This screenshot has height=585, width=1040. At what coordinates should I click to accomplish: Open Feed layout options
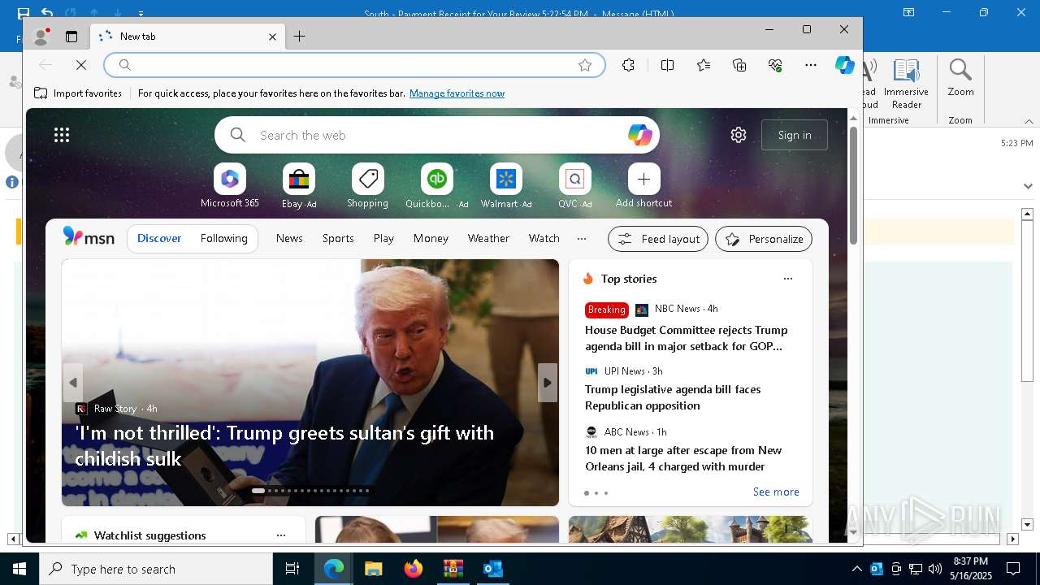point(658,239)
